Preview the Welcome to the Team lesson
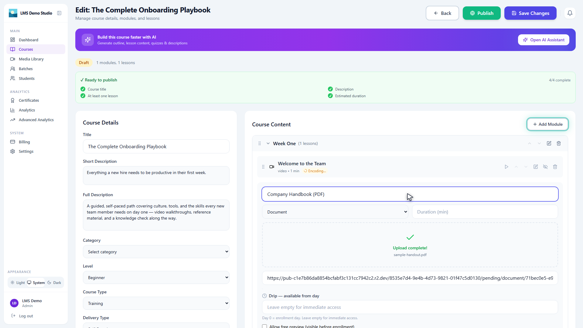 [506, 167]
